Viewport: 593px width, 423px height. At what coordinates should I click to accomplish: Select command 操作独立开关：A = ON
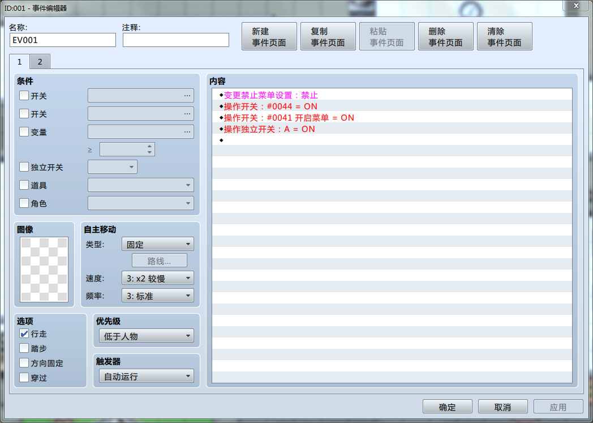(392, 129)
